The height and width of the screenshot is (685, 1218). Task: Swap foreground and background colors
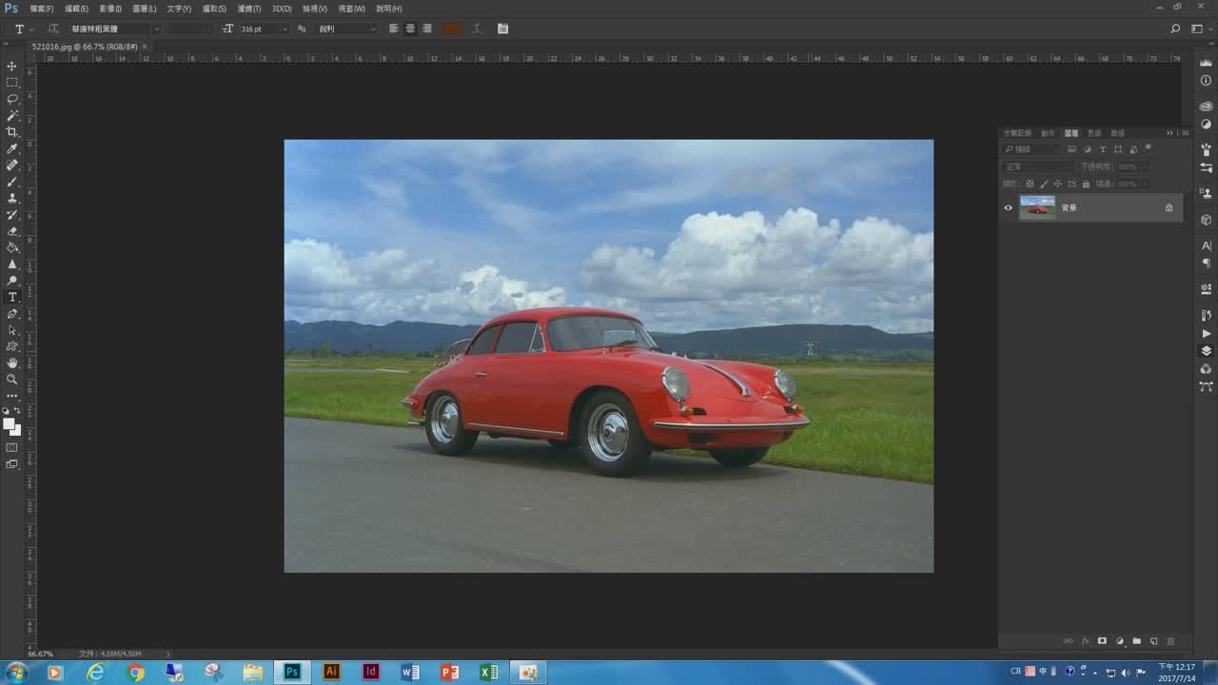[17, 410]
